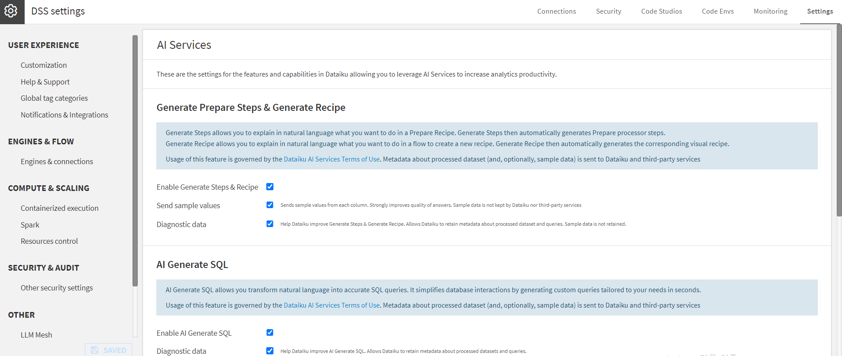Open the Connections tab
Screen dimensions: 842x356
coord(556,11)
